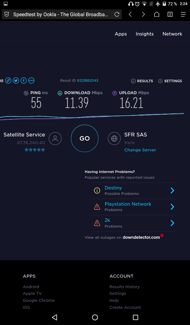Click the globe server icon

pos(114,138)
